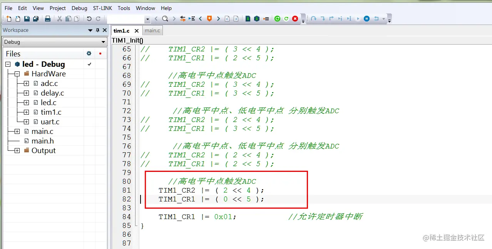Switch to the main.c editor tab
The image size is (492, 249).
pyautogui.click(x=152, y=31)
